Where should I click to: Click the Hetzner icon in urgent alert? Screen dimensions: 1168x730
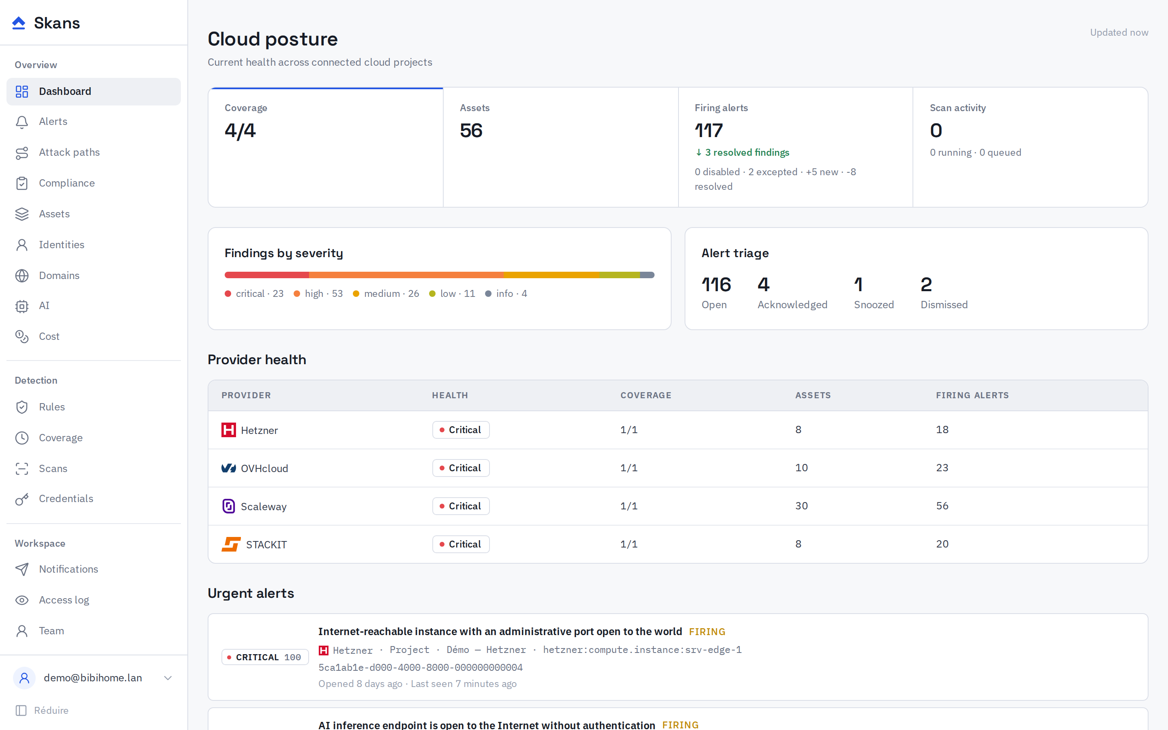pos(324,651)
